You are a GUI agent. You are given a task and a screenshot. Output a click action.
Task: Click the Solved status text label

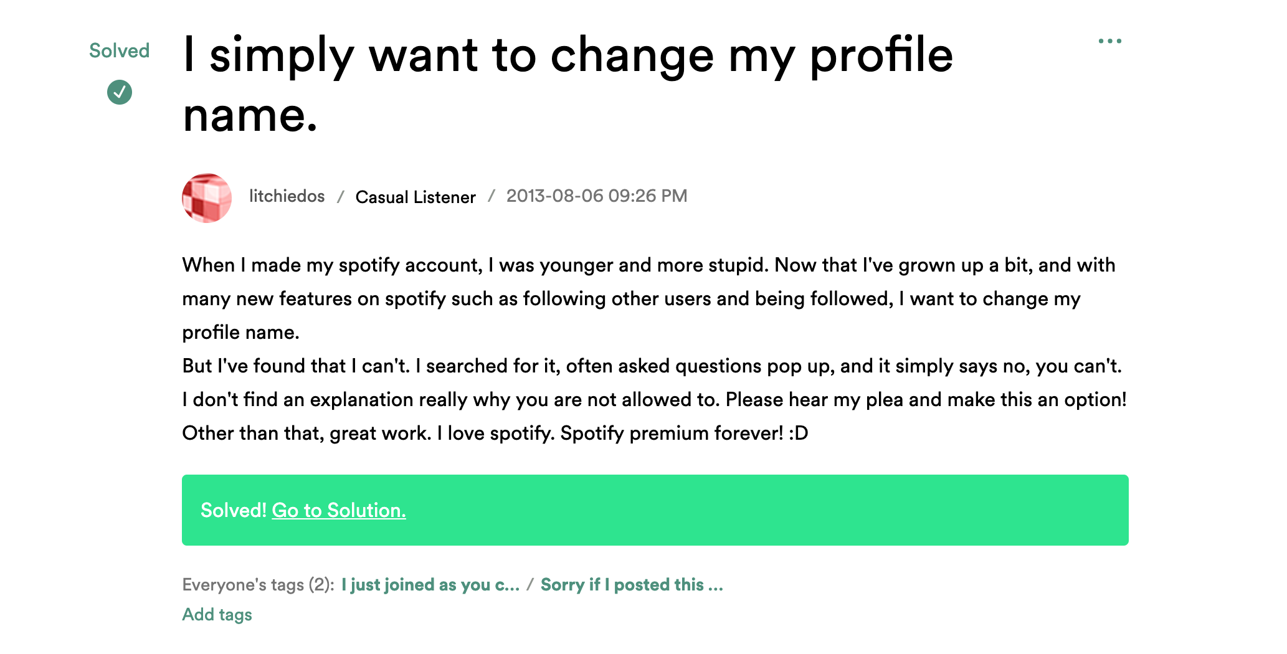pos(120,50)
